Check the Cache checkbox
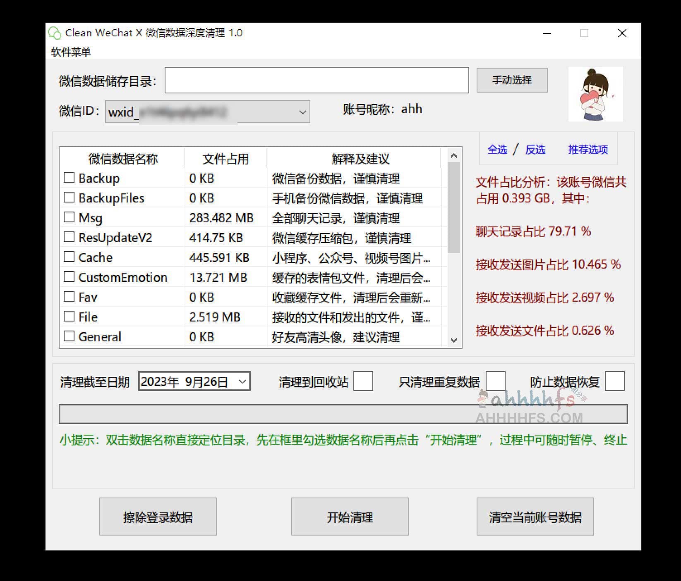Image resolution: width=681 pixels, height=581 pixels. [x=69, y=257]
